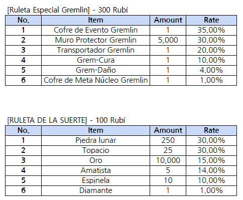Click the 5,000 amount cell

pyautogui.click(x=168, y=40)
